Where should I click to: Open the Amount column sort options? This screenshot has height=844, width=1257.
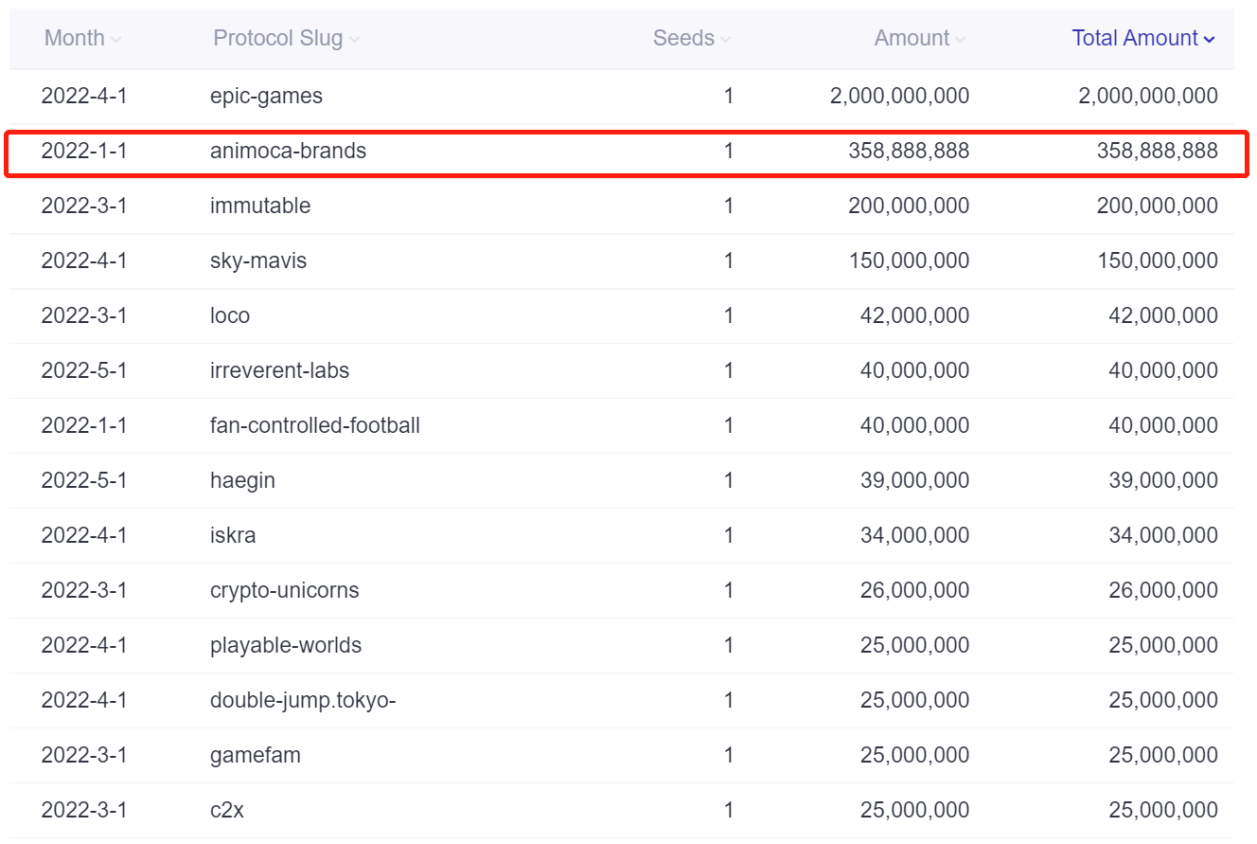coord(959,38)
